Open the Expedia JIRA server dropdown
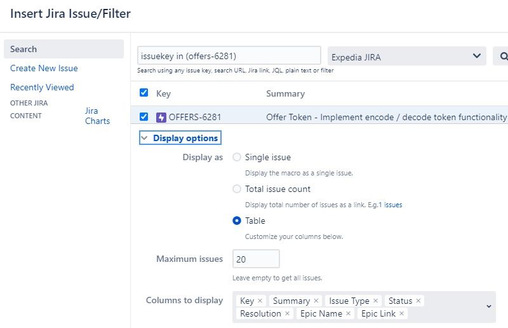Screen dimensions: 508x328 pyautogui.click(x=407, y=56)
